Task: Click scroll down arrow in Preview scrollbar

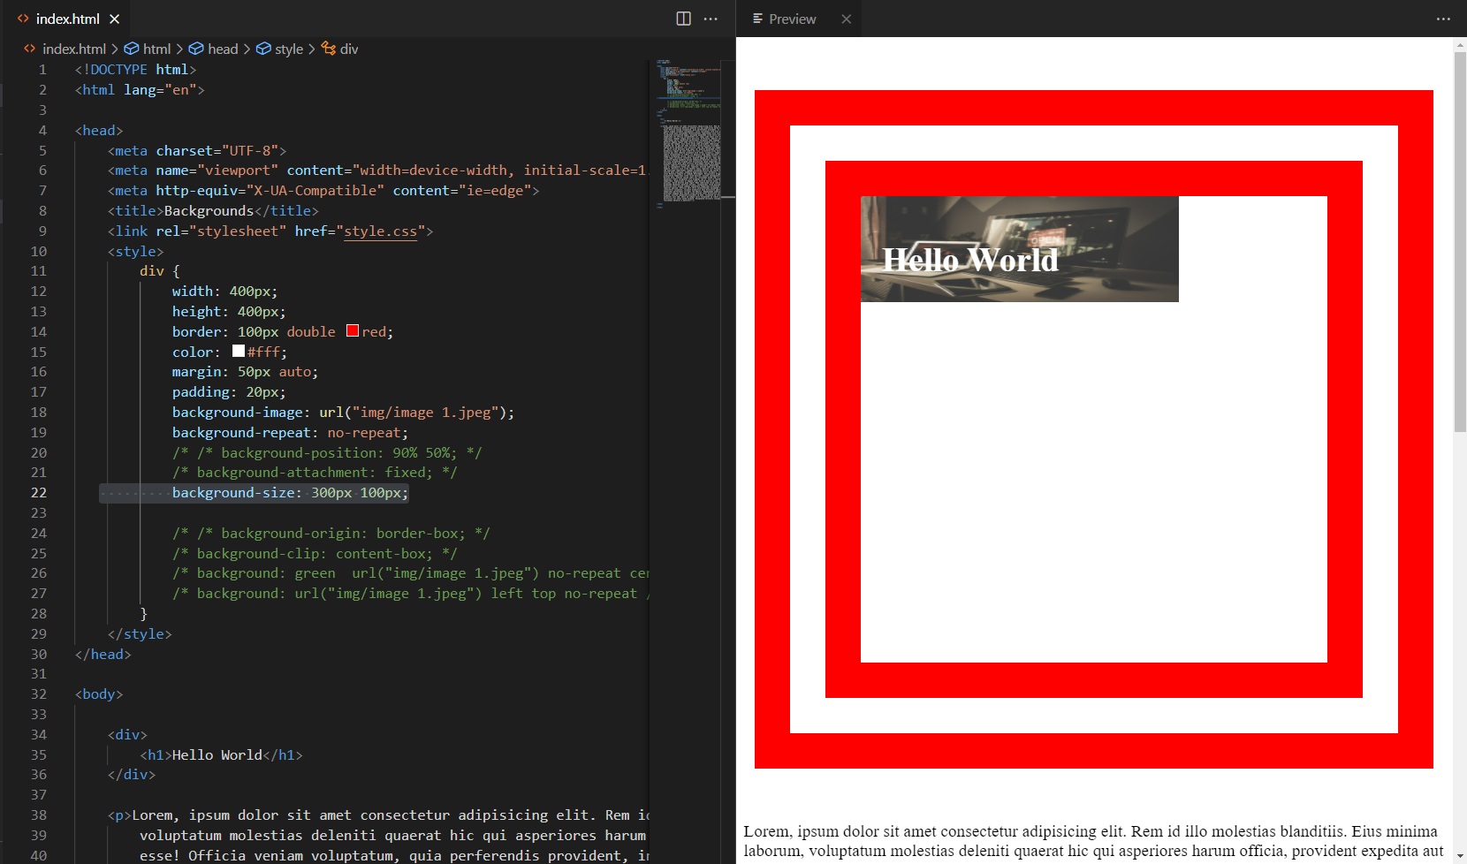Action: point(1459,856)
